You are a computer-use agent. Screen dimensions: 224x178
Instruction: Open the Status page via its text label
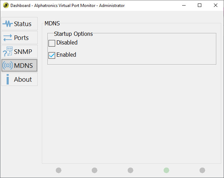pyautogui.click(x=23, y=24)
